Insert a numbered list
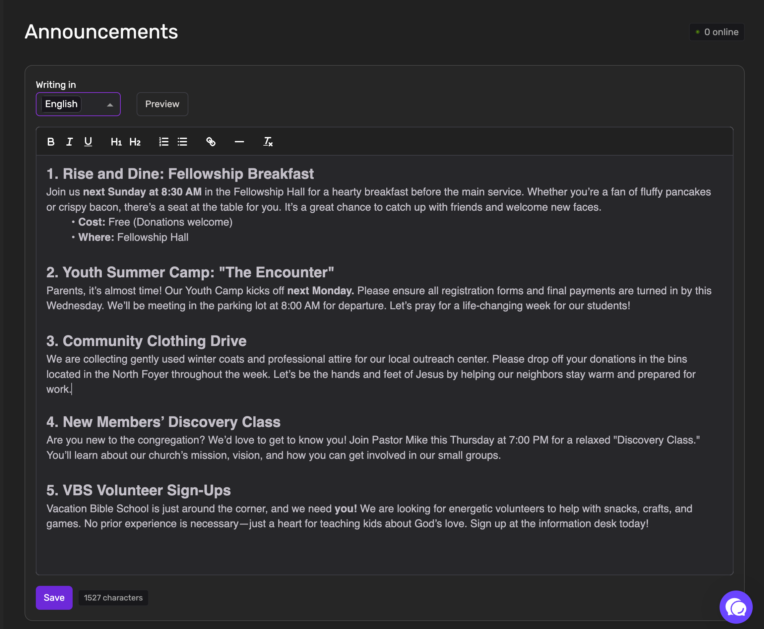Viewport: 764px width, 629px height. (164, 142)
